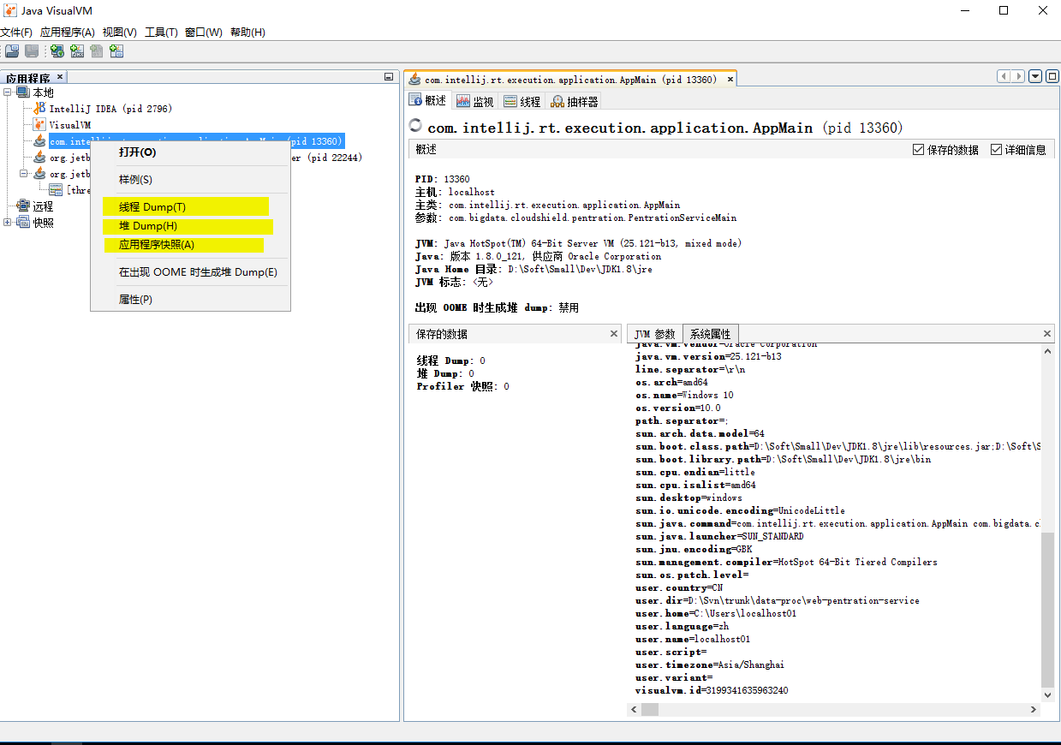
Task: Close the JVM arguments/system properties panel
Action: 1047,334
